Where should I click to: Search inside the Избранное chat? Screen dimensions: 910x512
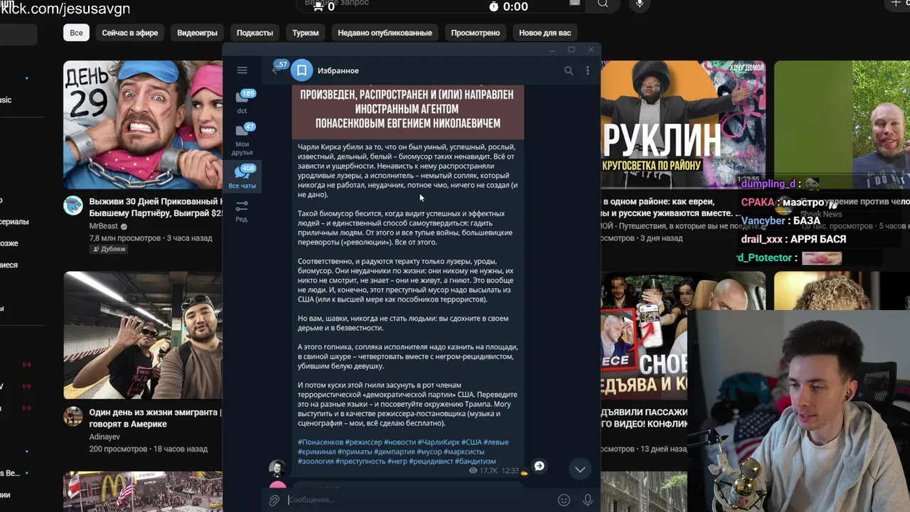coord(568,70)
